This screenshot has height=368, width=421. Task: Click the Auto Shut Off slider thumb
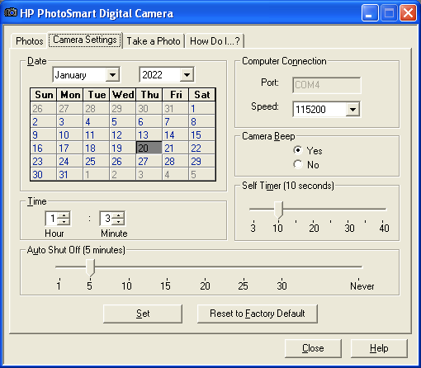point(90,267)
